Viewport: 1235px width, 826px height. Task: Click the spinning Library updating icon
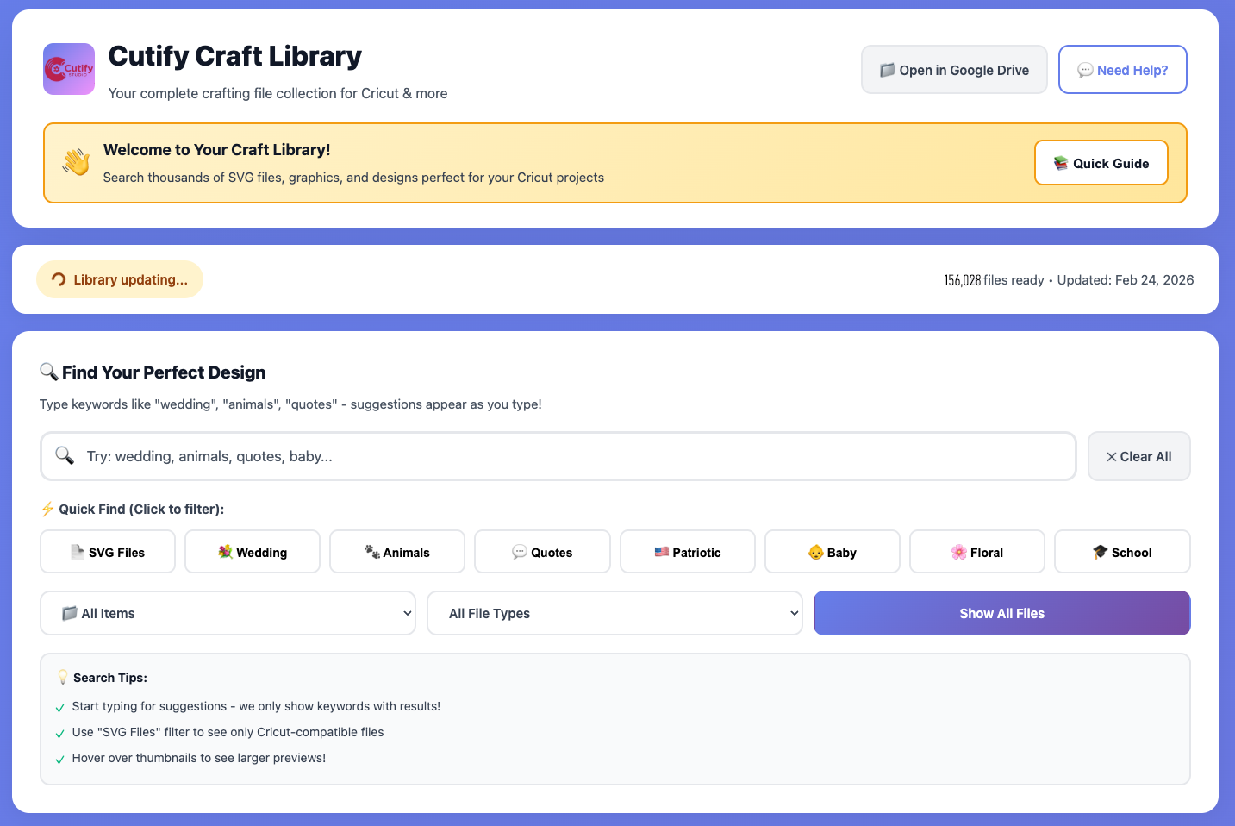click(x=59, y=279)
